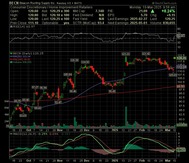Click the 97.27 price annotation
The image size is (189, 163).
pos(35,87)
